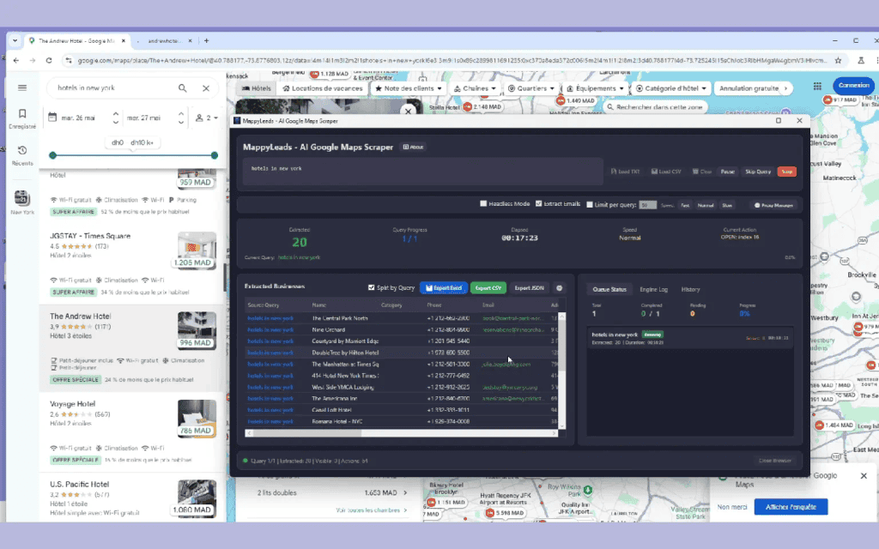Open the Enregistré saved places icon
The width and height of the screenshot is (879, 549).
pyautogui.click(x=21, y=118)
